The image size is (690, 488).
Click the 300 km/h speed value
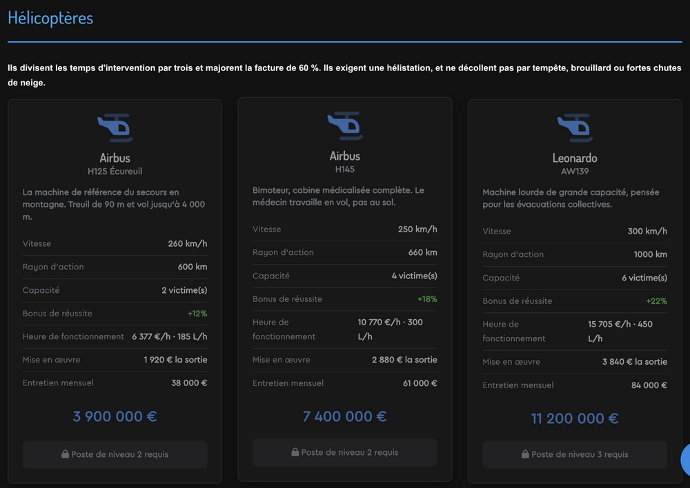(647, 232)
